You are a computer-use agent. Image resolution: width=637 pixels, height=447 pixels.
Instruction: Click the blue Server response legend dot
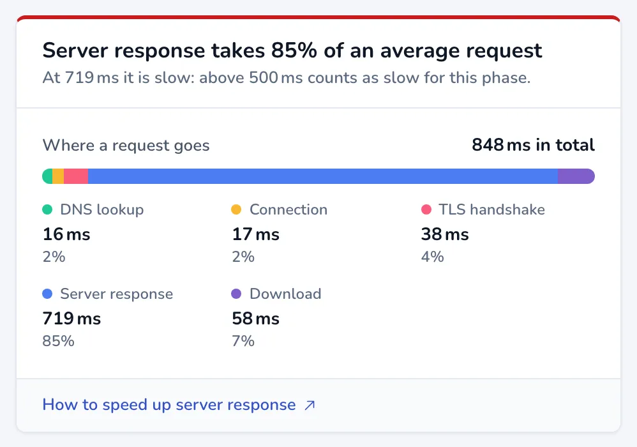coord(47,294)
